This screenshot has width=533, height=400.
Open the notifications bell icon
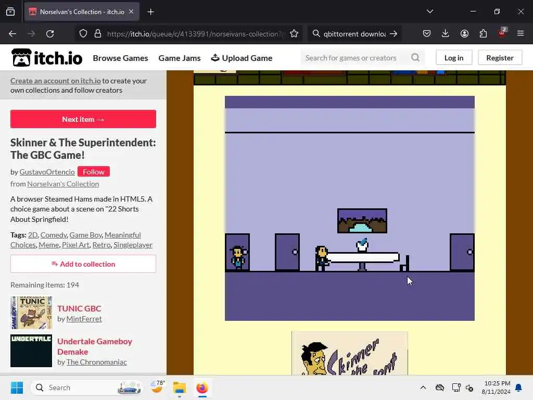pyautogui.click(x=518, y=387)
